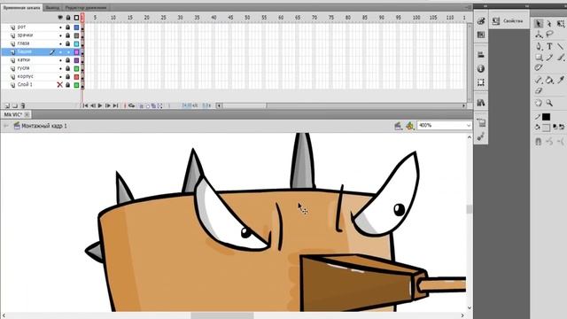This screenshot has width=567, height=319.
Task: Select the Free Transform tool
Action: coord(561,24)
